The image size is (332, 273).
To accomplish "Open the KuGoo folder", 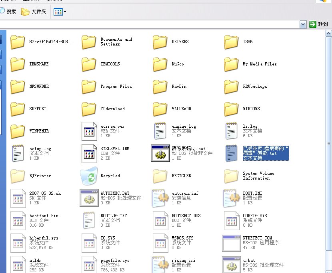I will [160, 64].
